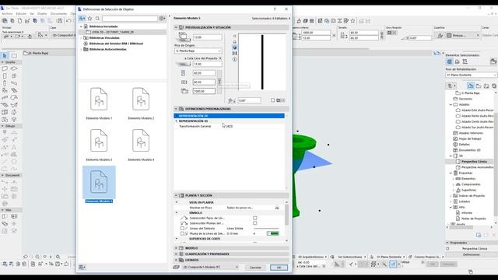Select the Arrow tool in the toolbox

click(5, 56)
